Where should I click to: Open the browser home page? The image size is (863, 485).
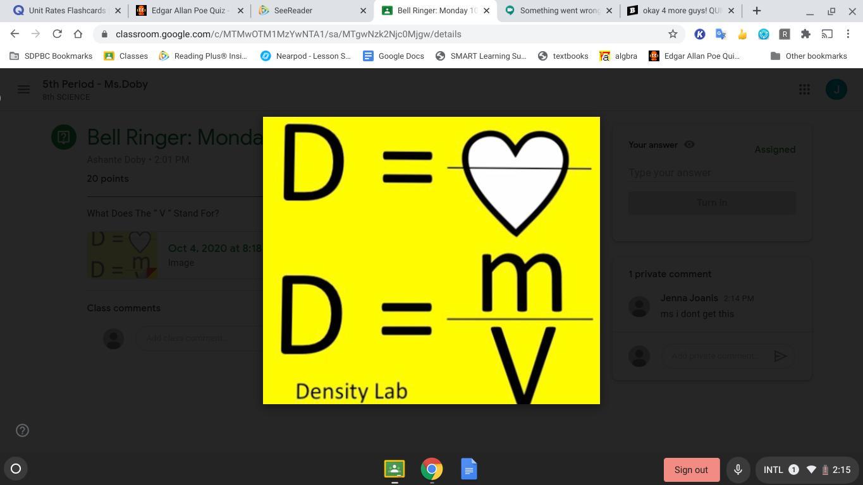pyautogui.click(x=78, y=34)
